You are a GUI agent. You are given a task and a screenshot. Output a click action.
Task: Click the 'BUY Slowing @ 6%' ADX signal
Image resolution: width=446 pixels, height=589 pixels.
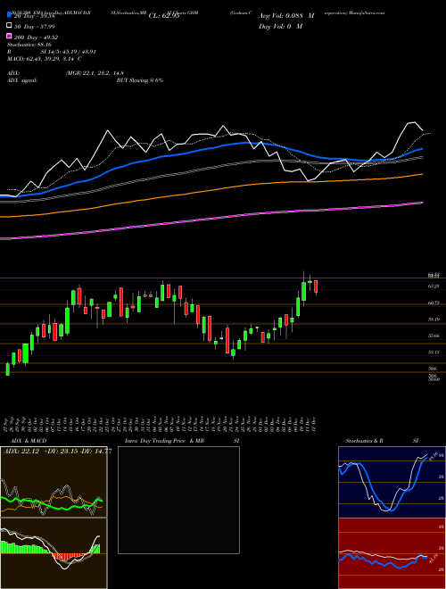140,80
